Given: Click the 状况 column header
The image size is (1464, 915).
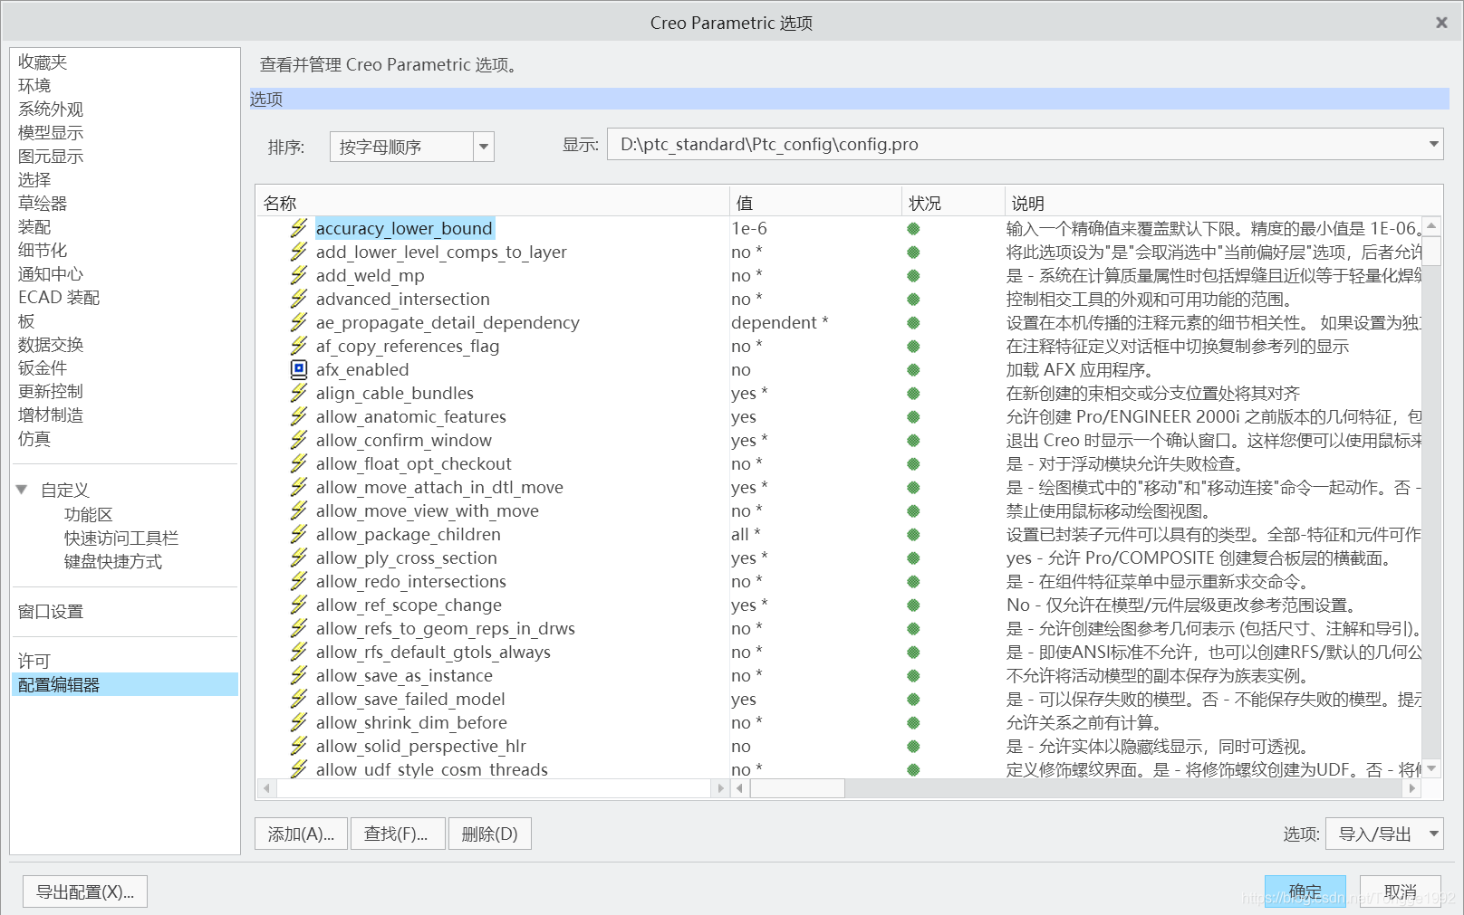Looking at the screenshot, I should point(953,203).
